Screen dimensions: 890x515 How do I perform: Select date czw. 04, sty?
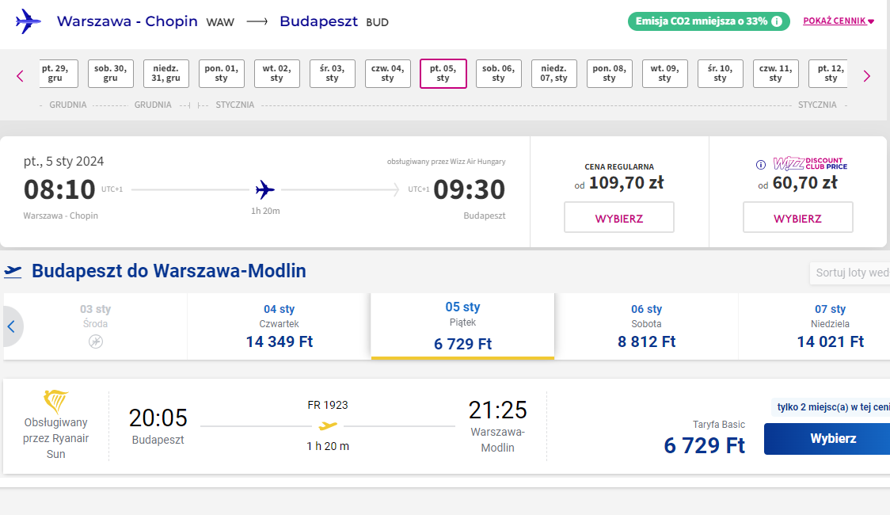pos(388,74)
